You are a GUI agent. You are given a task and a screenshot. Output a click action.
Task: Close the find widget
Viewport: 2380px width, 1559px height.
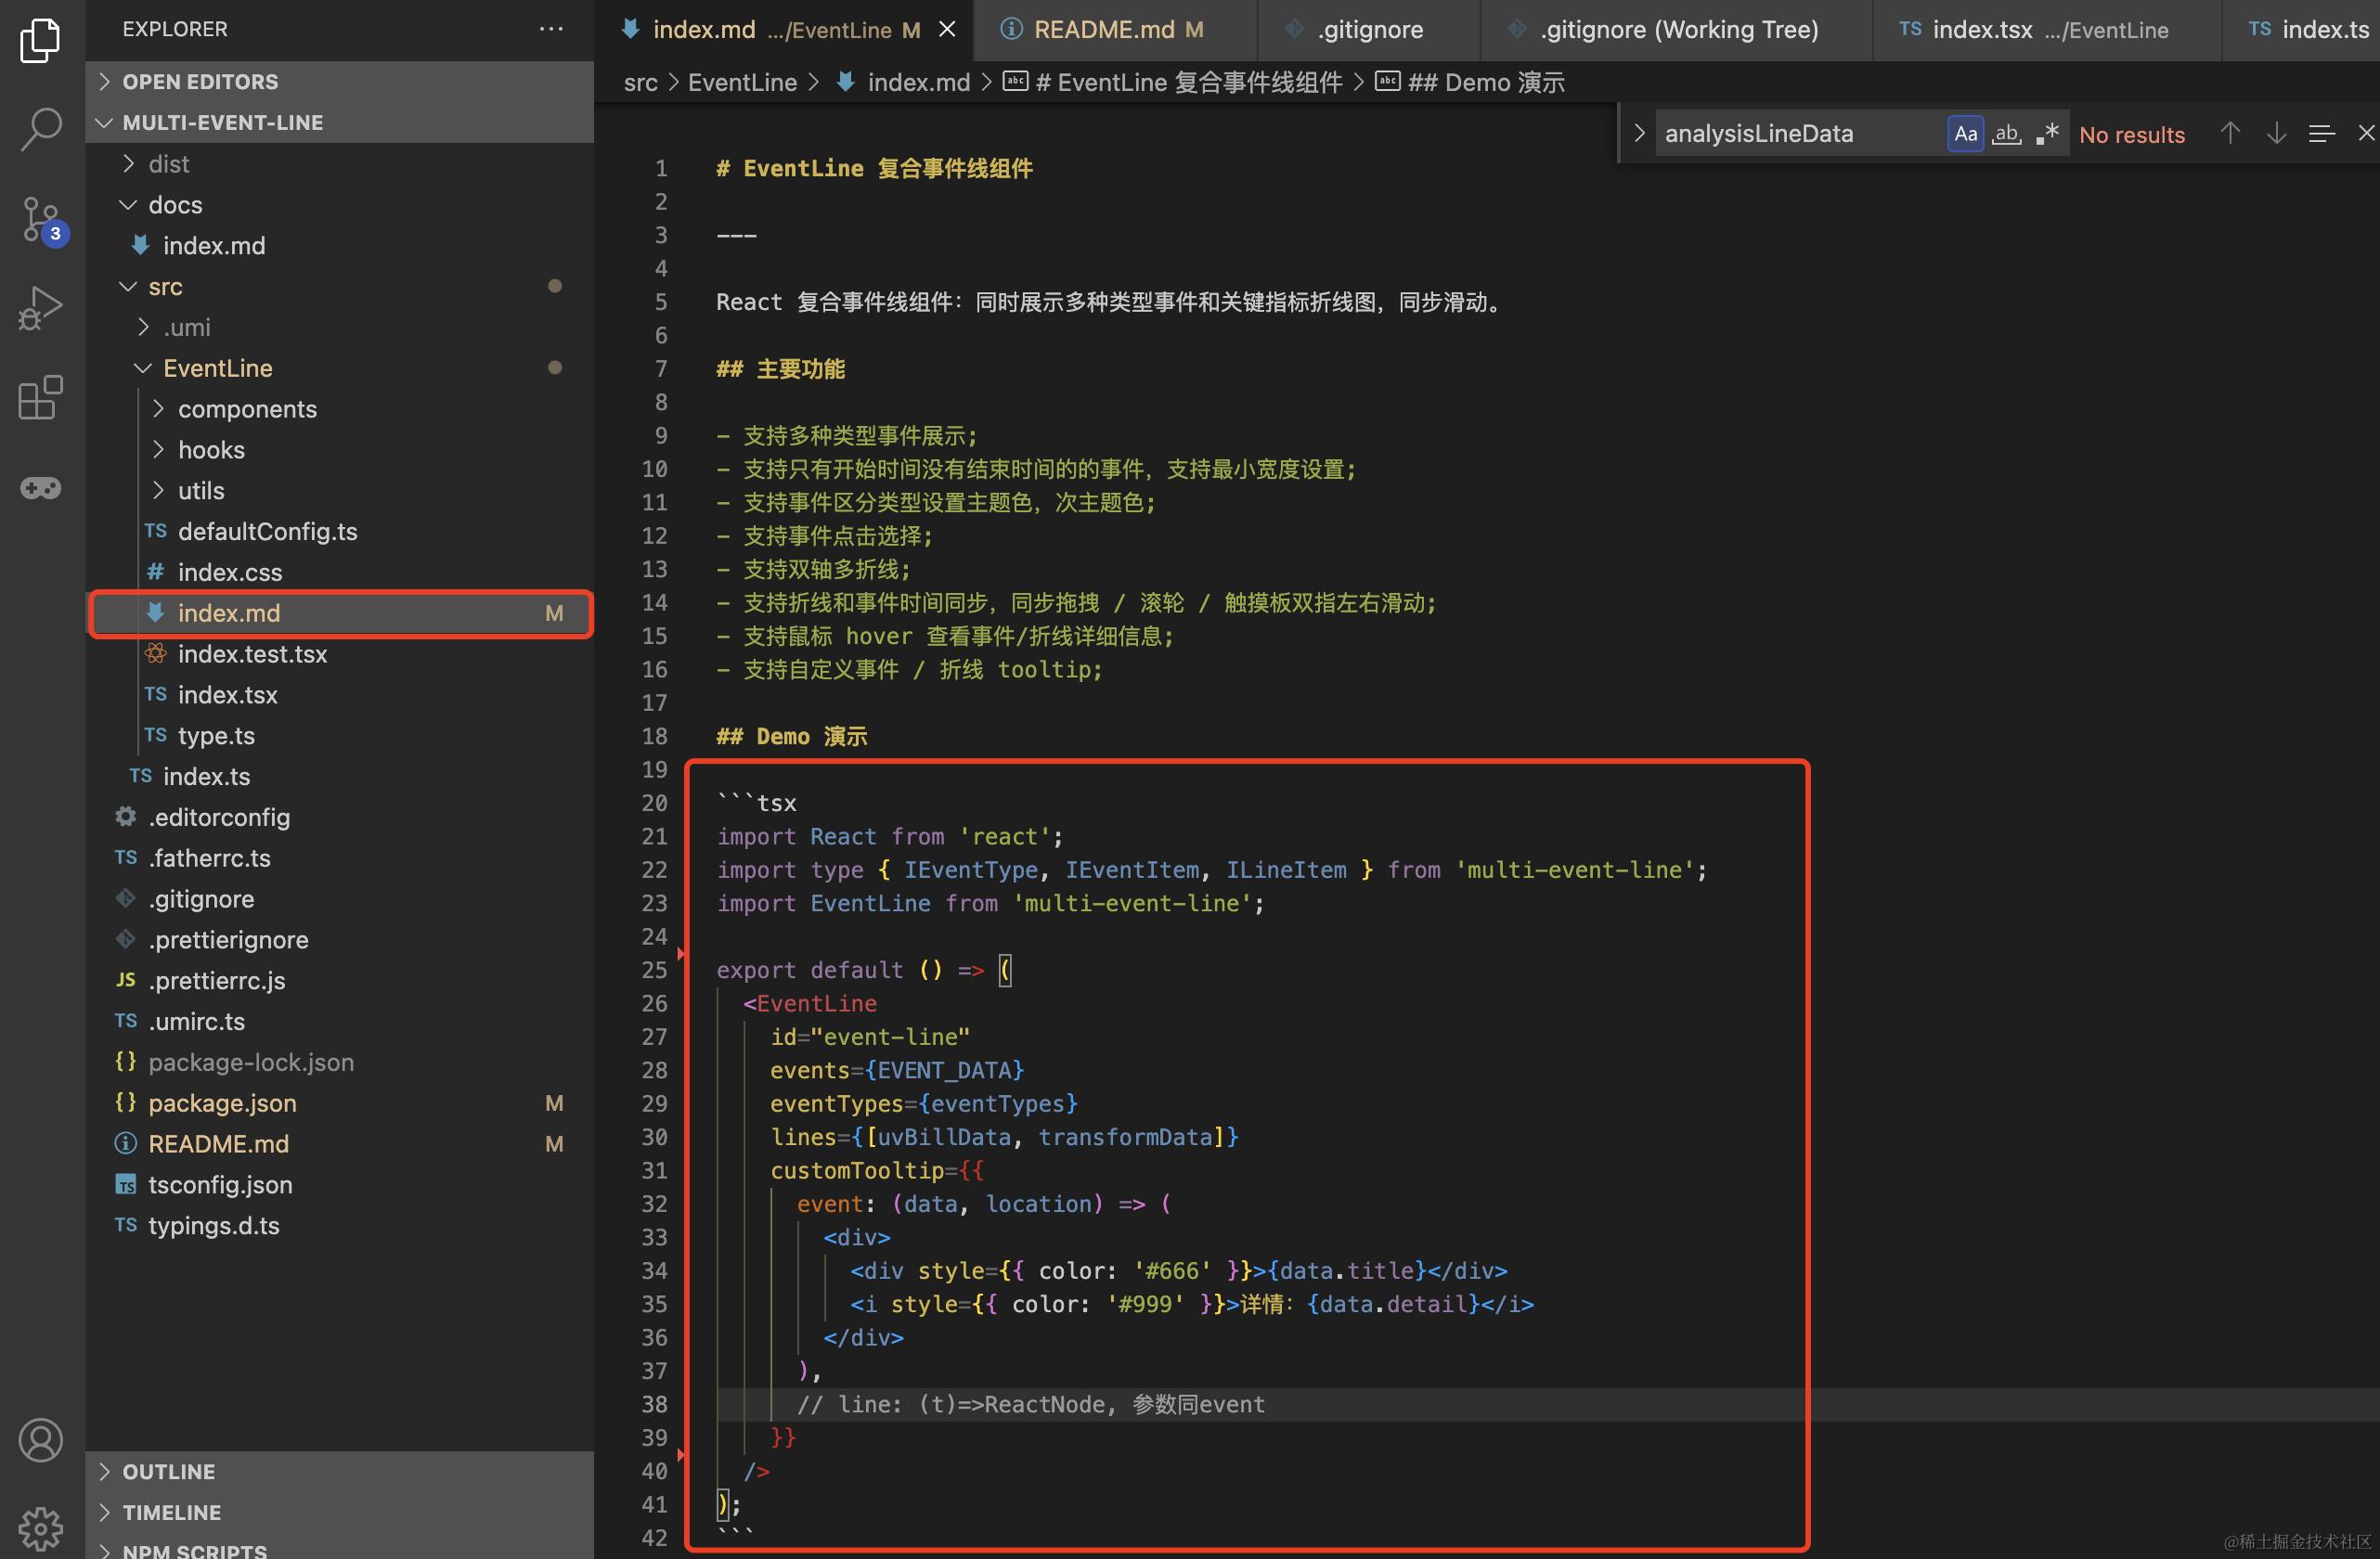pyautogui.click(x=2365, y=133)
